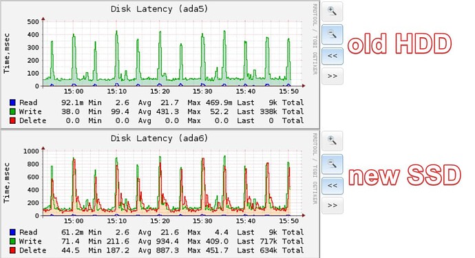Click the ada5 Write Max value 431.3
This screenshot has height=258, width=475.
[167, 111]
